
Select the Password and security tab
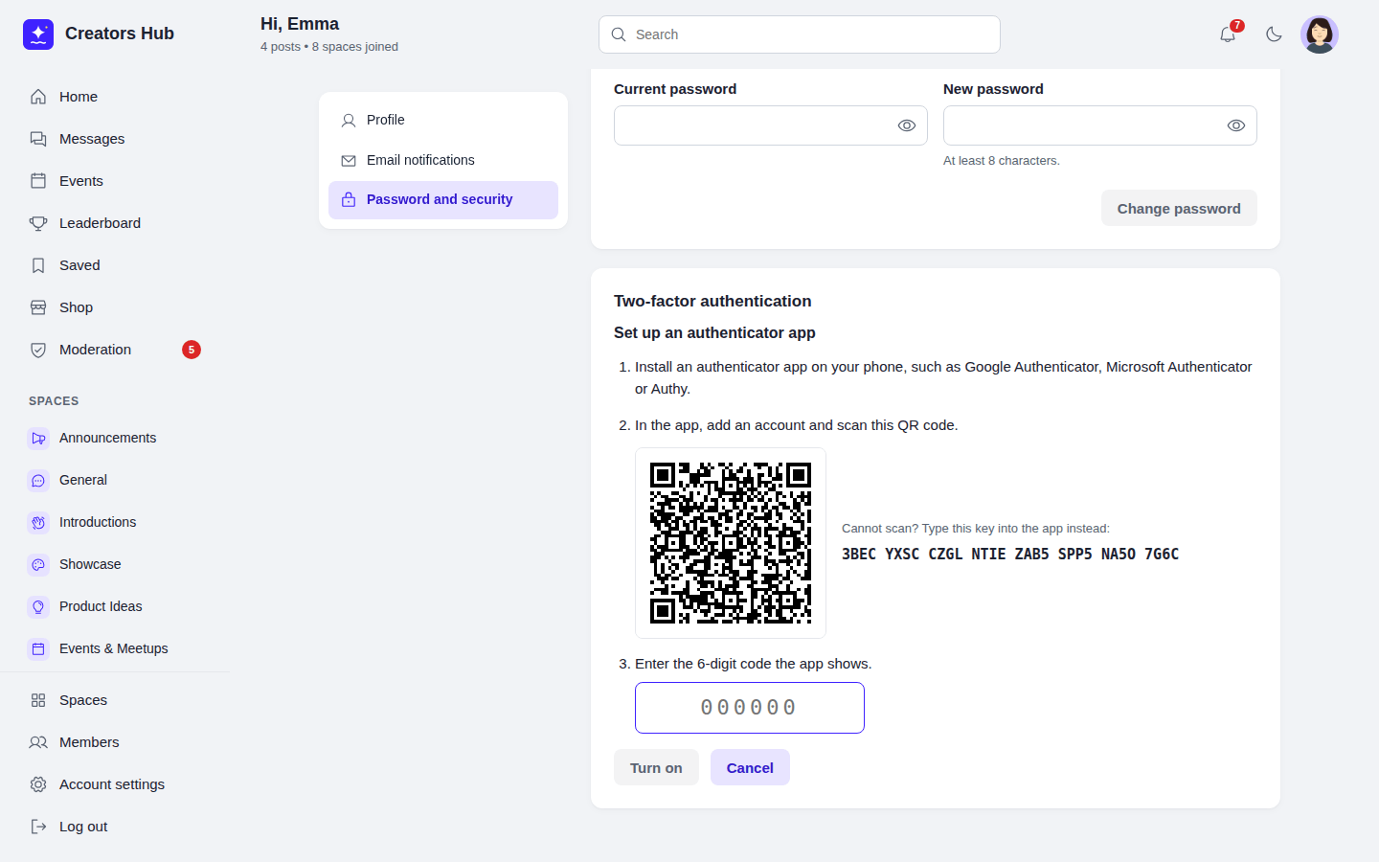443,199
